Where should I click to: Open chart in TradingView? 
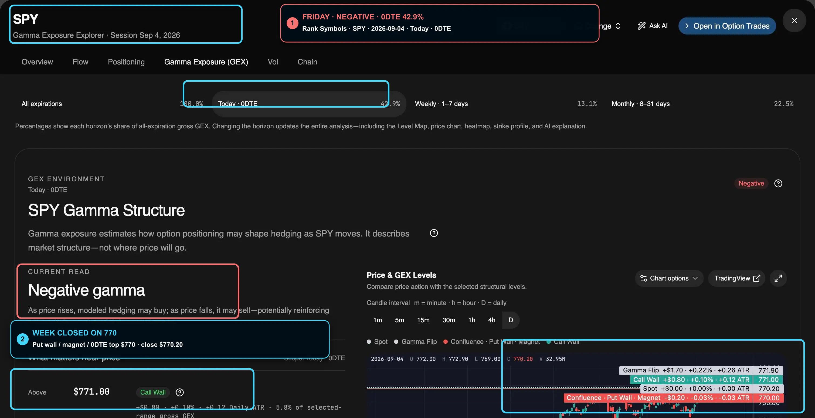point(737,278)
